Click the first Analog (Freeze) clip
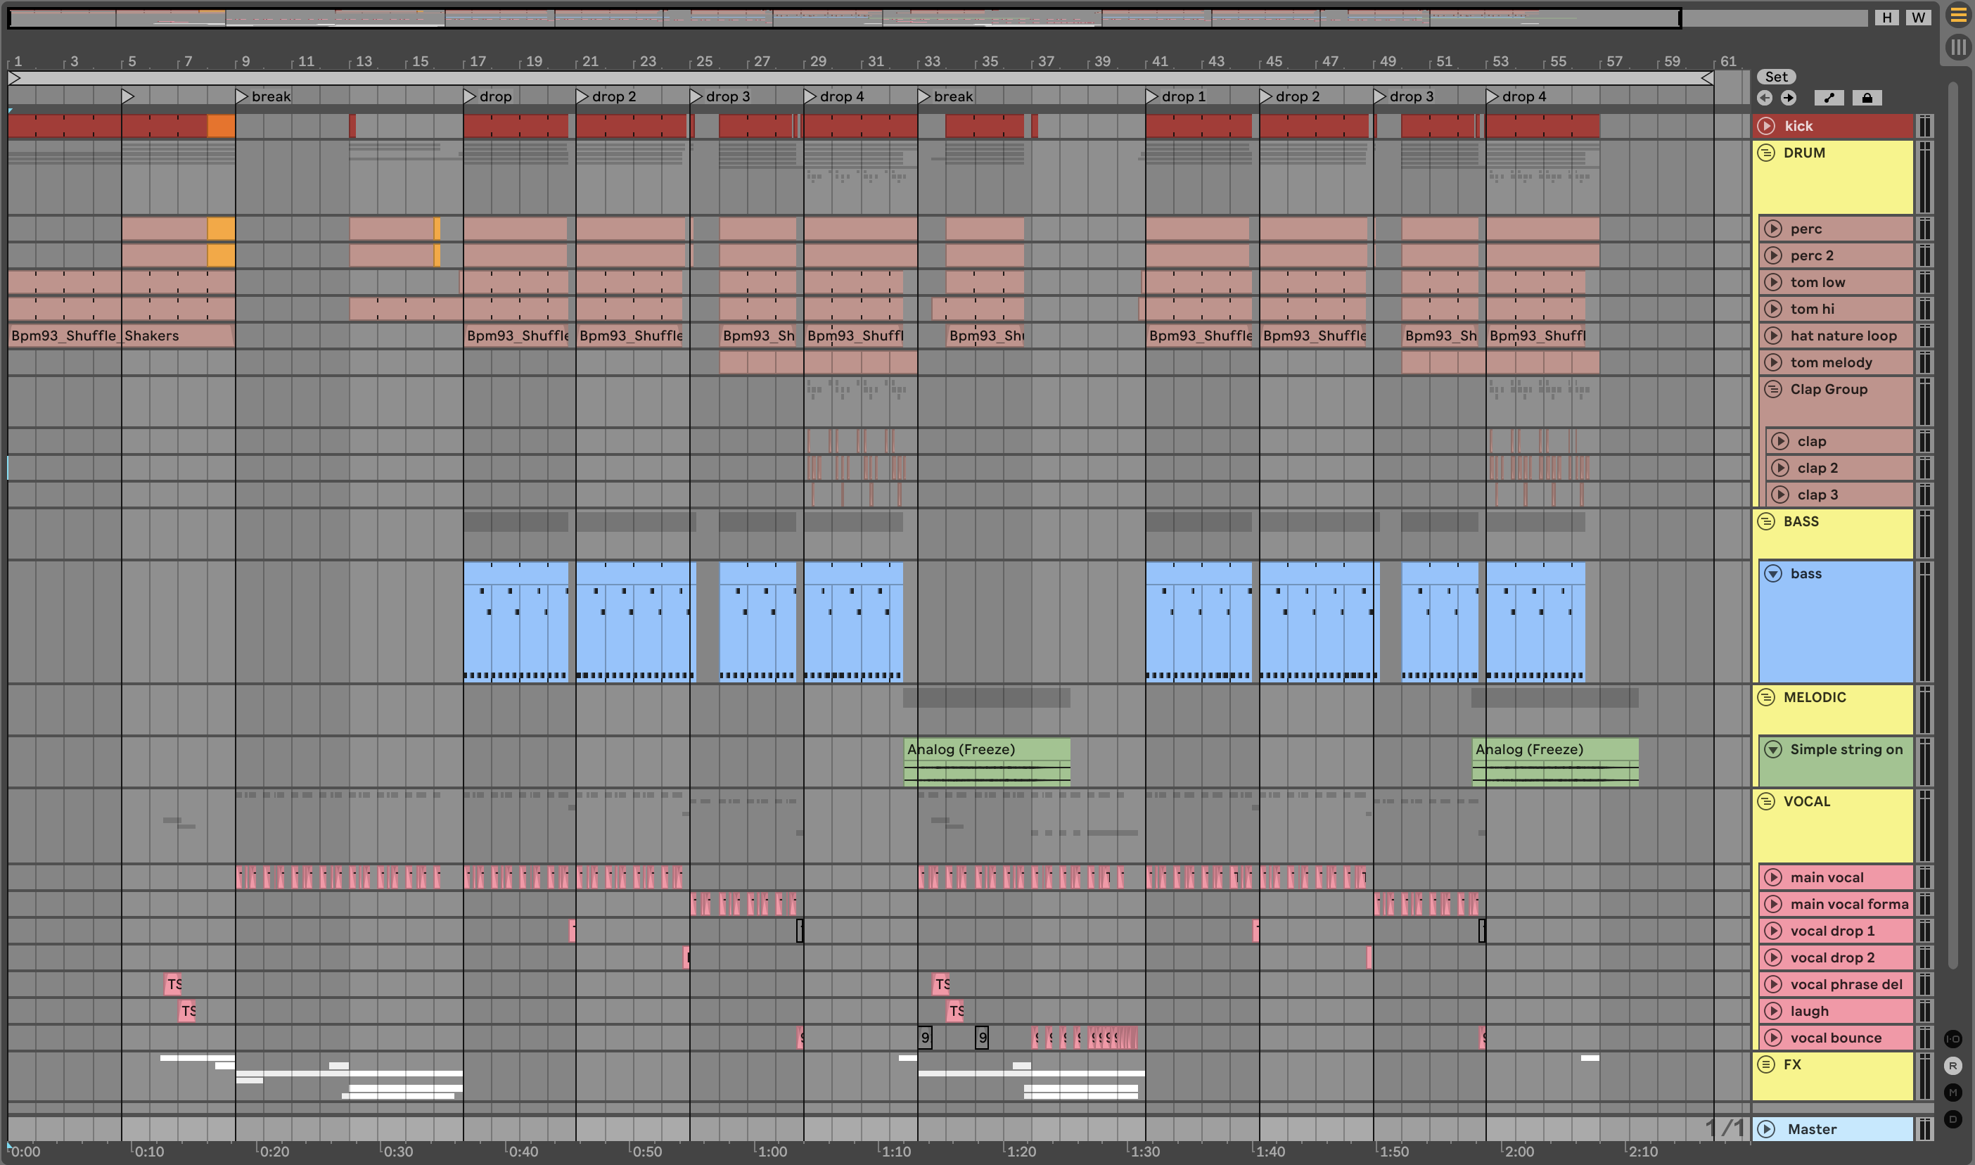The image size is (1975, 1165). point(985,750)
